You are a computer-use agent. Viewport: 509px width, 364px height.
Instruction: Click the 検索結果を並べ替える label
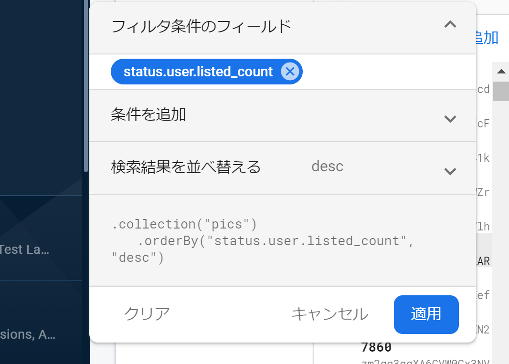click(186, 167)
